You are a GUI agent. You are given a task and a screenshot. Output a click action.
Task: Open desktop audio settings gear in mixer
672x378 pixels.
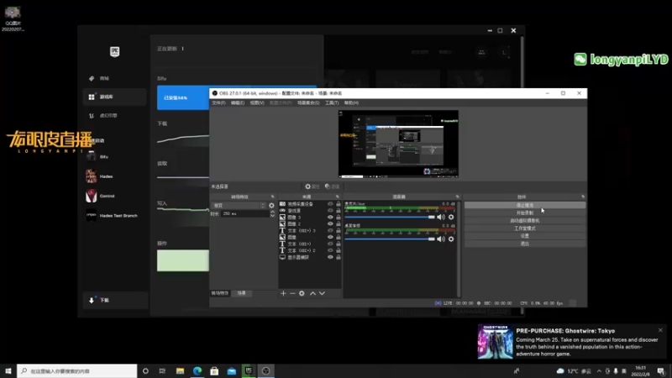point(451,239)
